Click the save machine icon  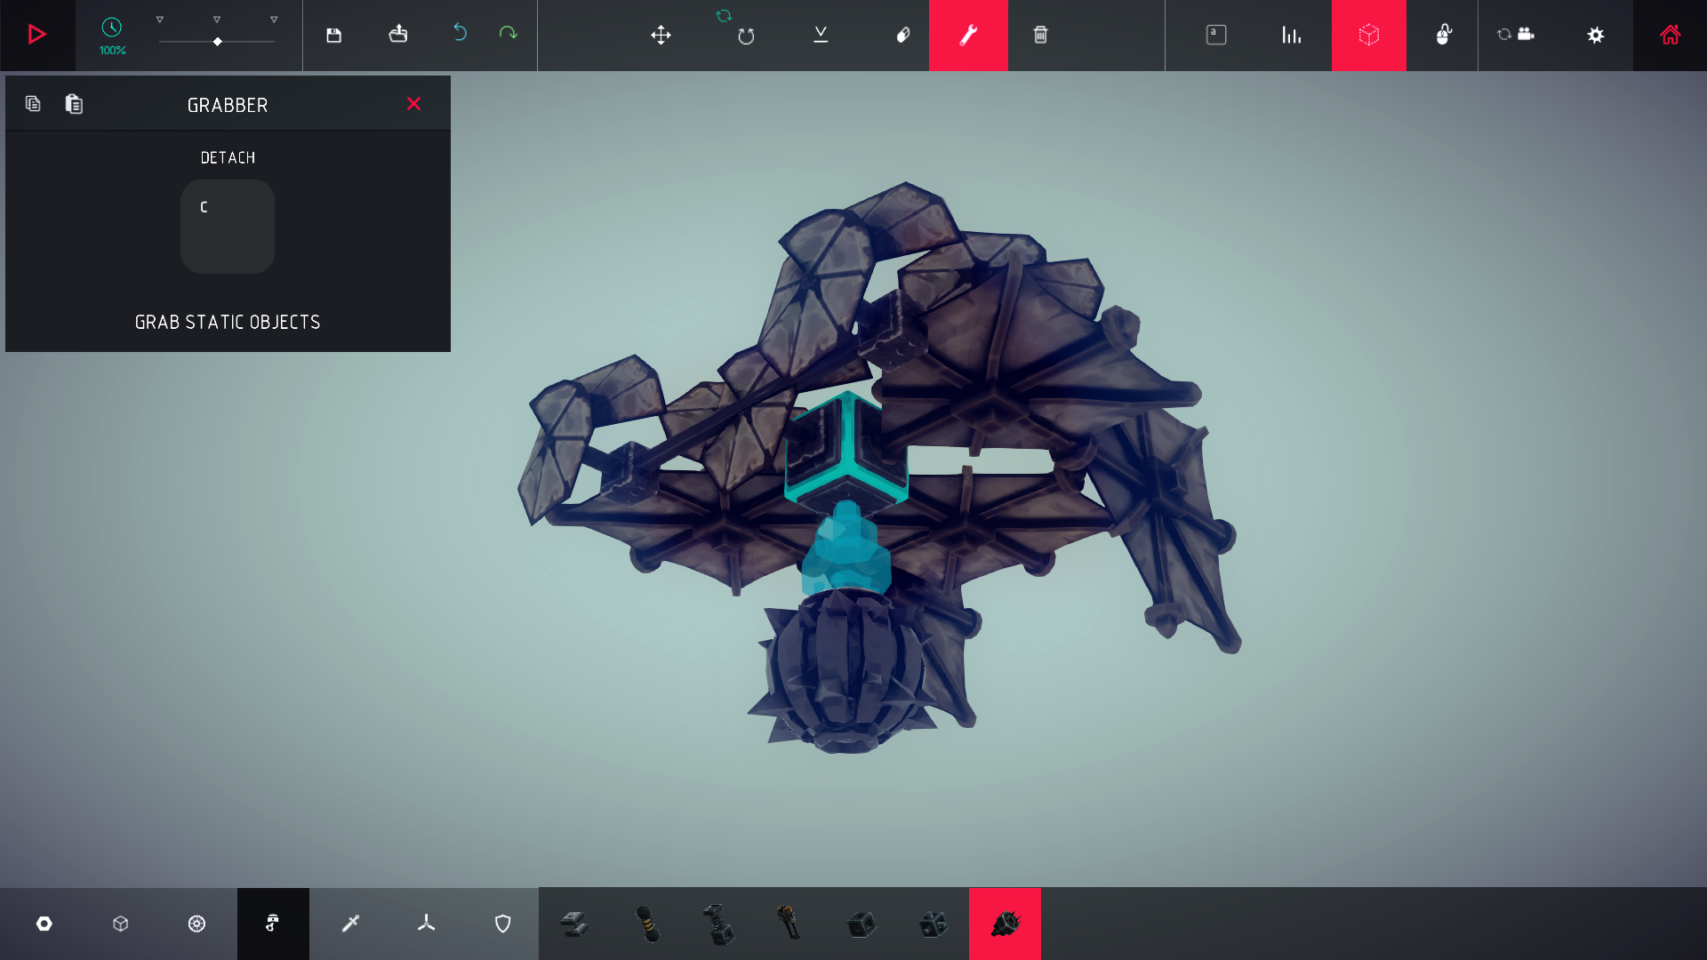click(x=333, y=35)
